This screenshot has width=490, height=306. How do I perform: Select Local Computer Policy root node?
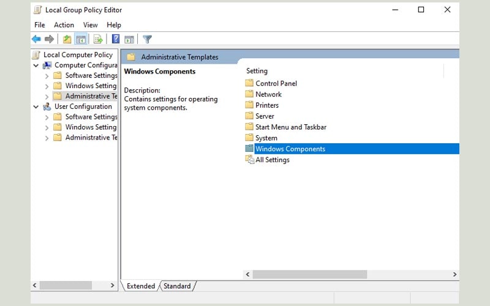coord(78,54)
